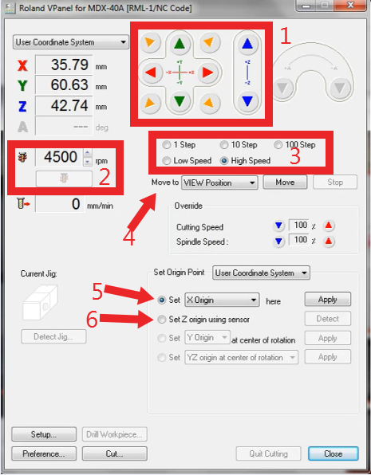Select the 100 Step radio option

(x=294, y=145)
